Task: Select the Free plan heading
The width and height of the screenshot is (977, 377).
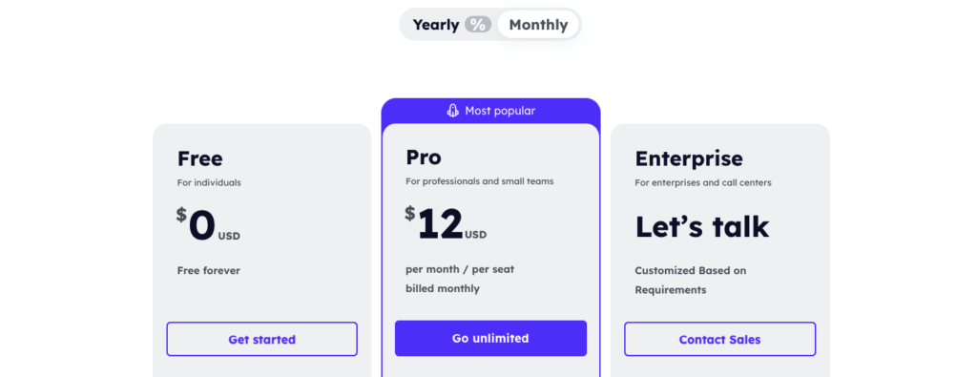Action: point(199,158)
